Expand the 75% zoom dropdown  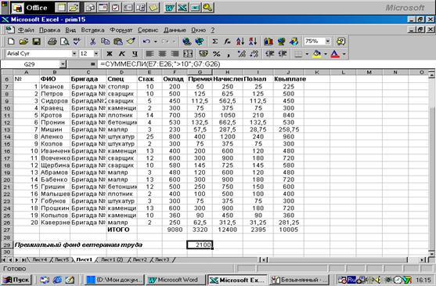[x=328, y=42]
